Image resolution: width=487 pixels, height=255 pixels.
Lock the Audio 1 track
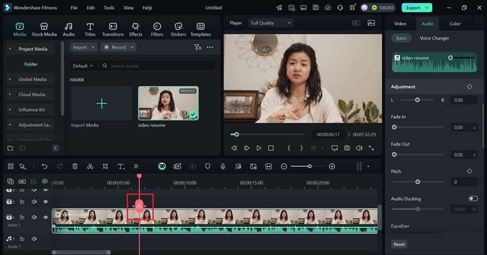[x=22, y=239]
